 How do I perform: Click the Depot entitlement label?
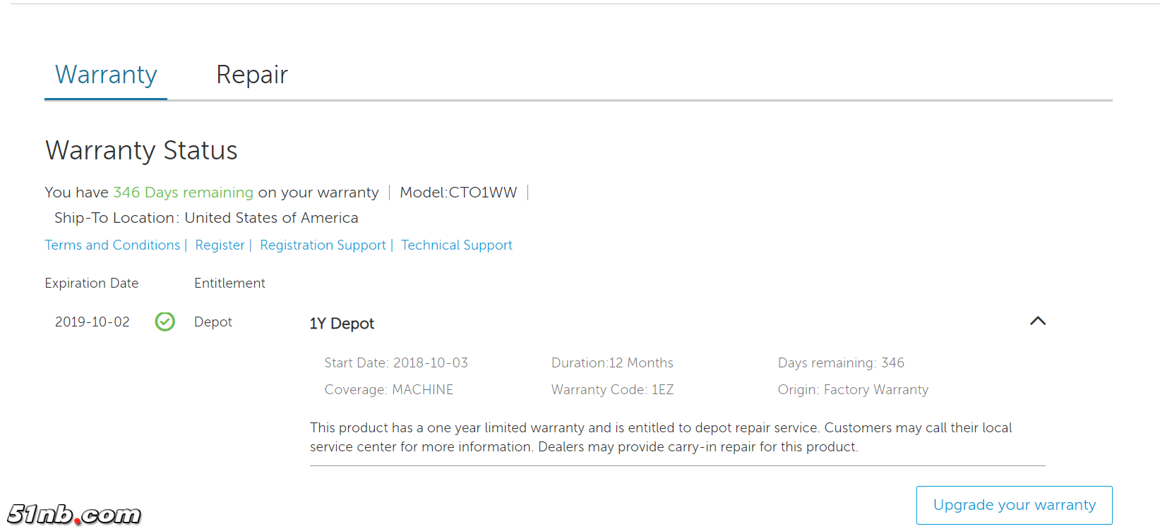click(213, 322)
